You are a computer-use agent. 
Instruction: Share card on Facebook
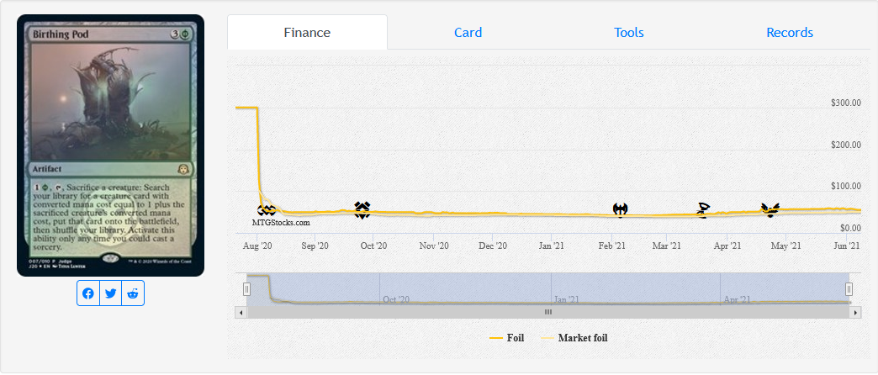coord(88,293)
